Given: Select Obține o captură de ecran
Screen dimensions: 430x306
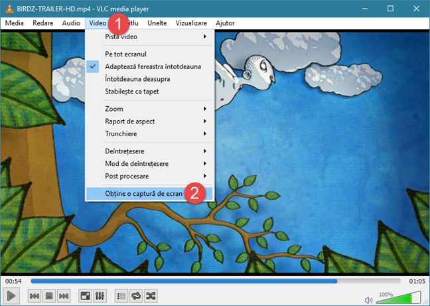Looking at the screenshot, I should pyautogui.click(x=150, y=194).
